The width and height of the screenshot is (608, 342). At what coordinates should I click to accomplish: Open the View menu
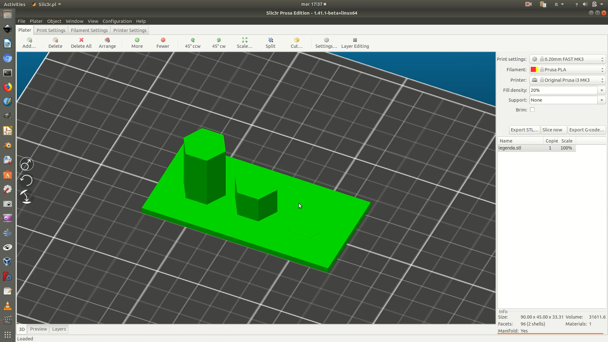coord(93,21)
